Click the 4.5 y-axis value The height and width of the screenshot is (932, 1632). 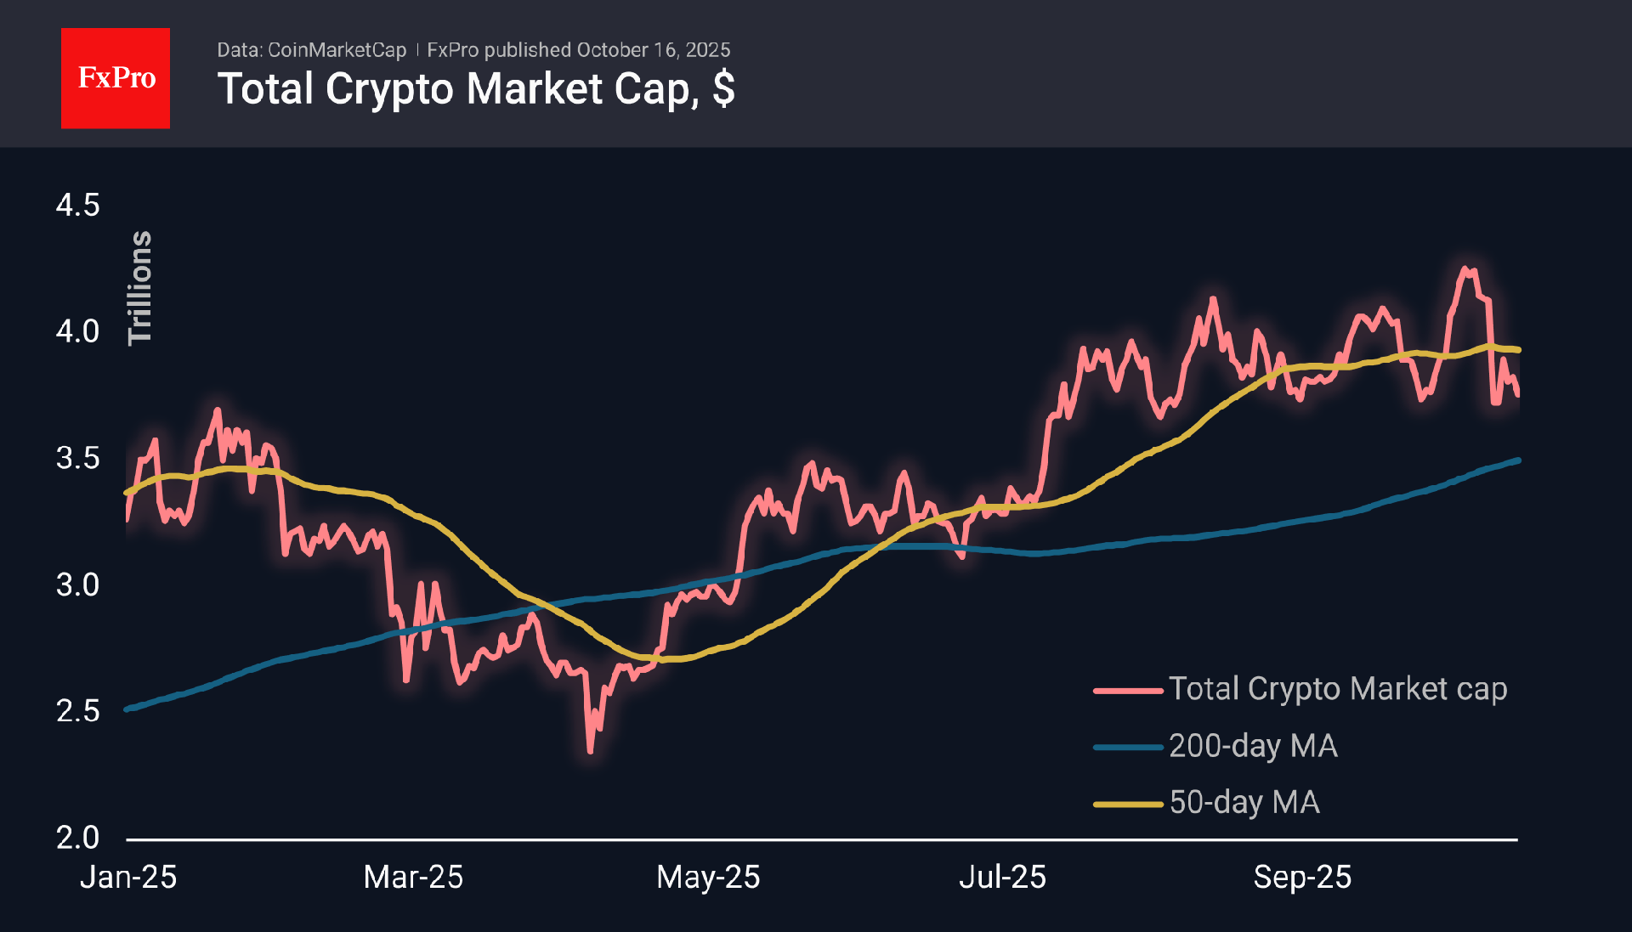click(77, 206)
